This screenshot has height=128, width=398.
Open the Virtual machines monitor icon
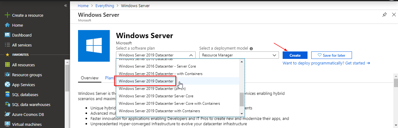pyautogui.click(x=7, y=124)
